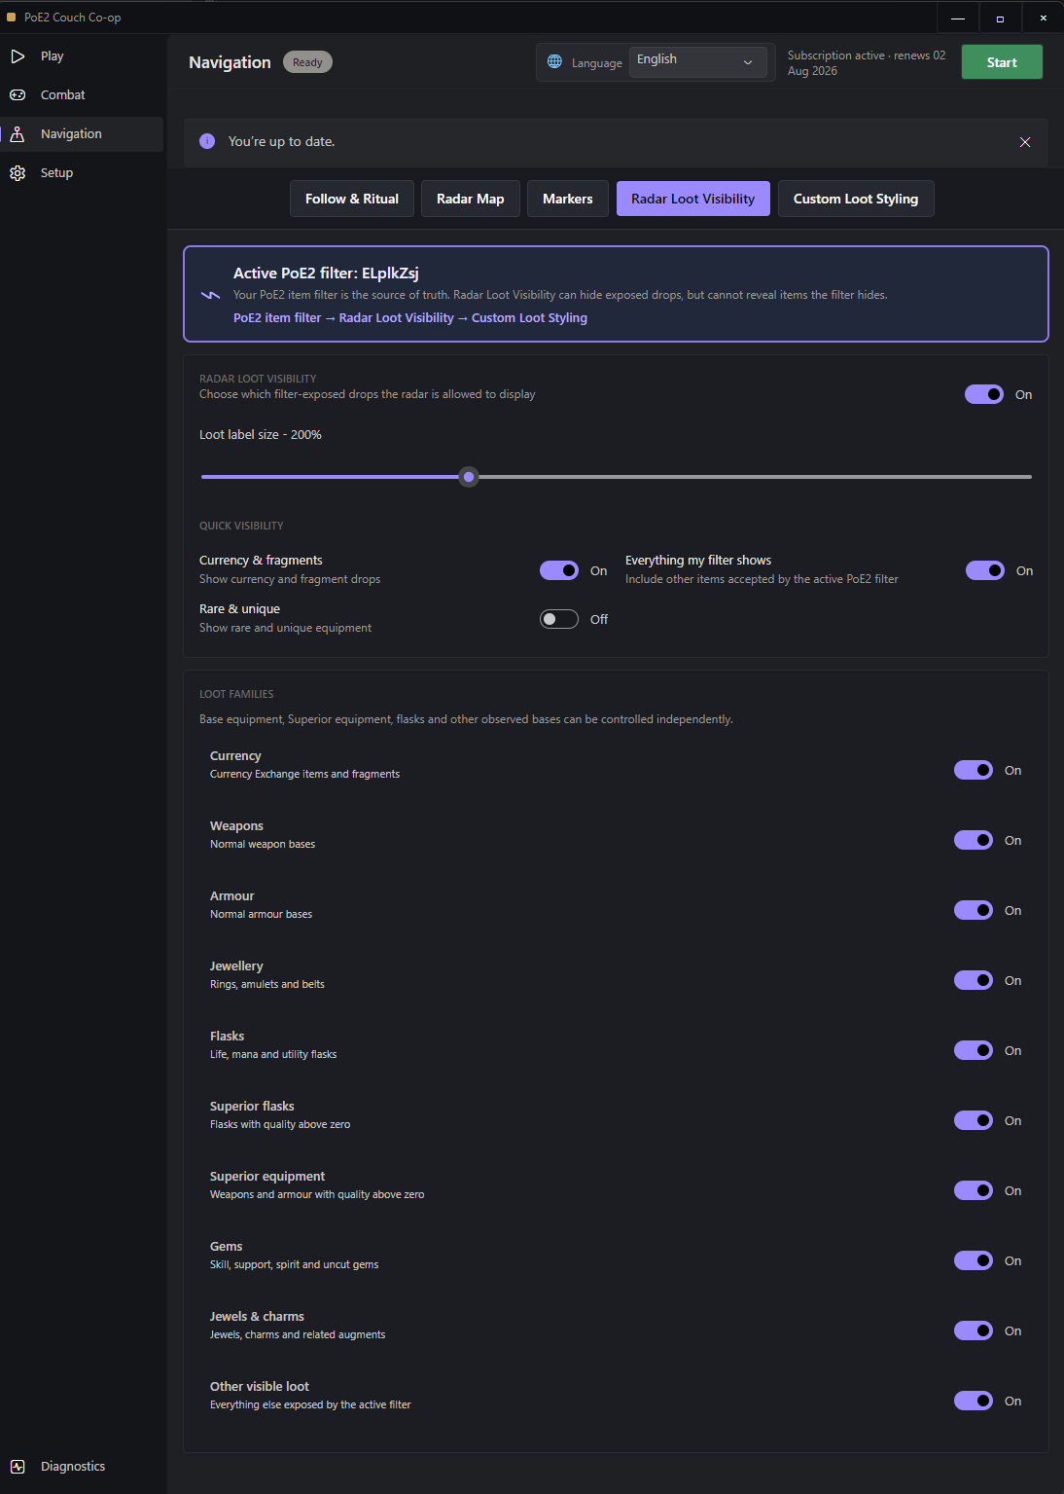Click "Rings, amulets and belts" description

(267, 984)
